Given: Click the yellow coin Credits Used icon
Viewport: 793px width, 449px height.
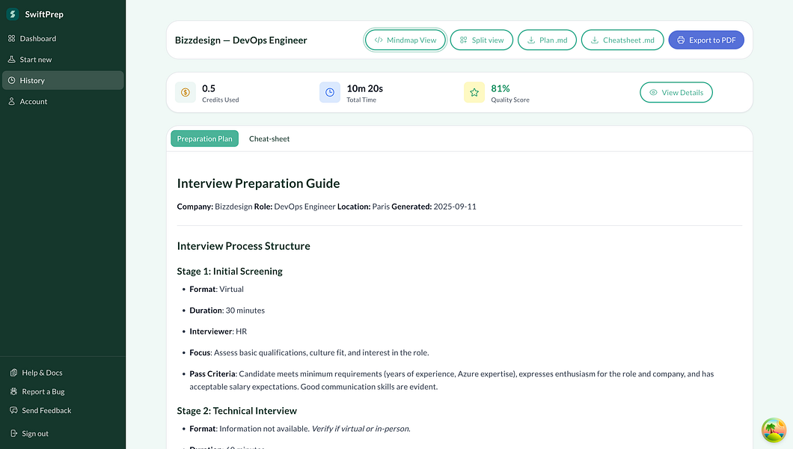Looking at the screenshot, I should (185, 91).
